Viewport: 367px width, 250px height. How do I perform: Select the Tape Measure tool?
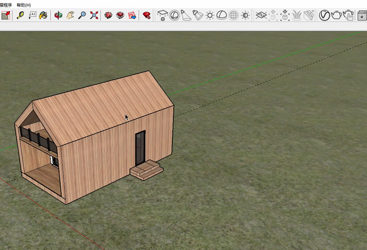click(20, 15)
